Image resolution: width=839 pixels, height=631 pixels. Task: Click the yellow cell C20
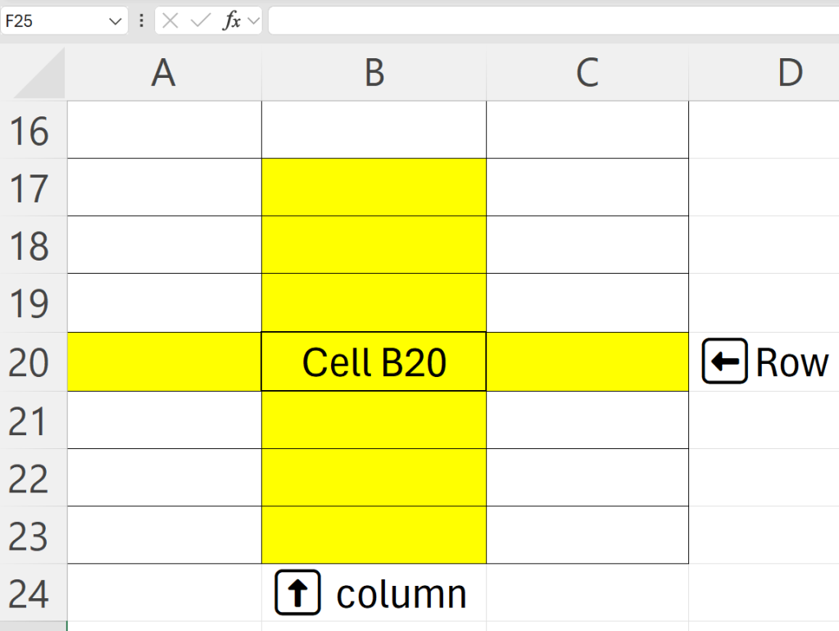click(x=587, y=362)
